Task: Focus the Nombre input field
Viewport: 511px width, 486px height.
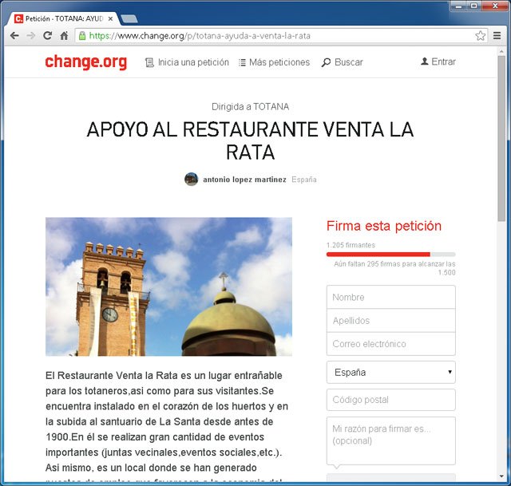Action: [390, 297]
